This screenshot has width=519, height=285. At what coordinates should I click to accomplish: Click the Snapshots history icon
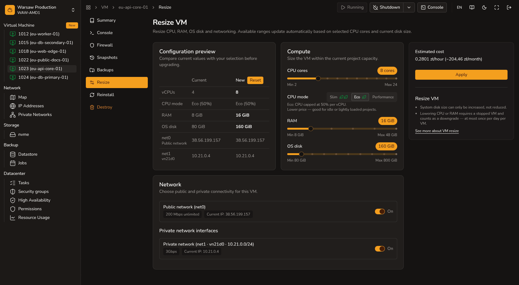92,58
